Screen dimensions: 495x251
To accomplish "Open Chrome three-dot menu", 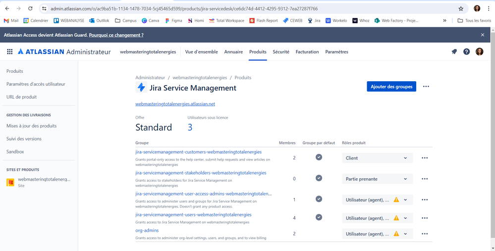I will pos(489,8).
